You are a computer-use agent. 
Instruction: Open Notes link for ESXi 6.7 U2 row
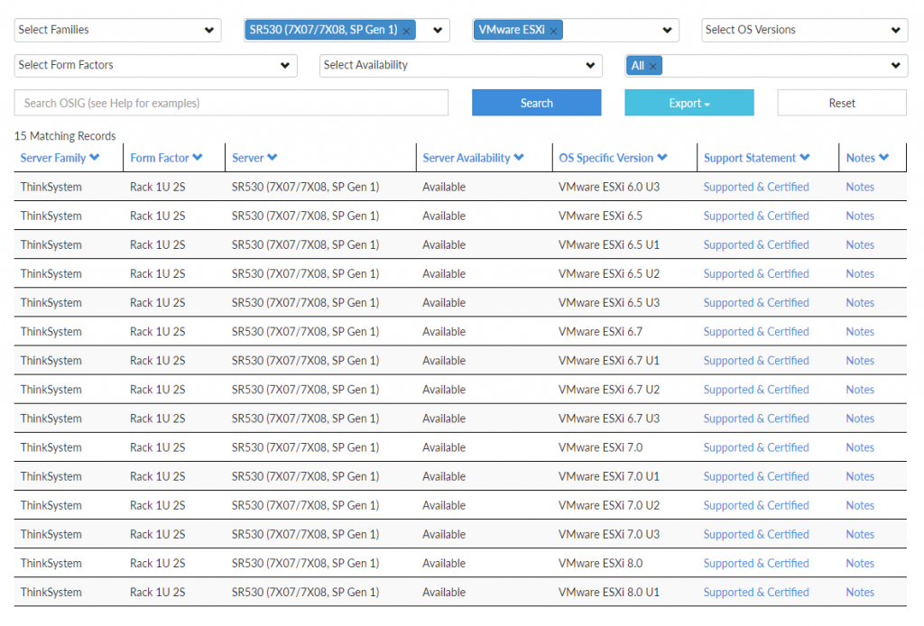pos(860,390)
